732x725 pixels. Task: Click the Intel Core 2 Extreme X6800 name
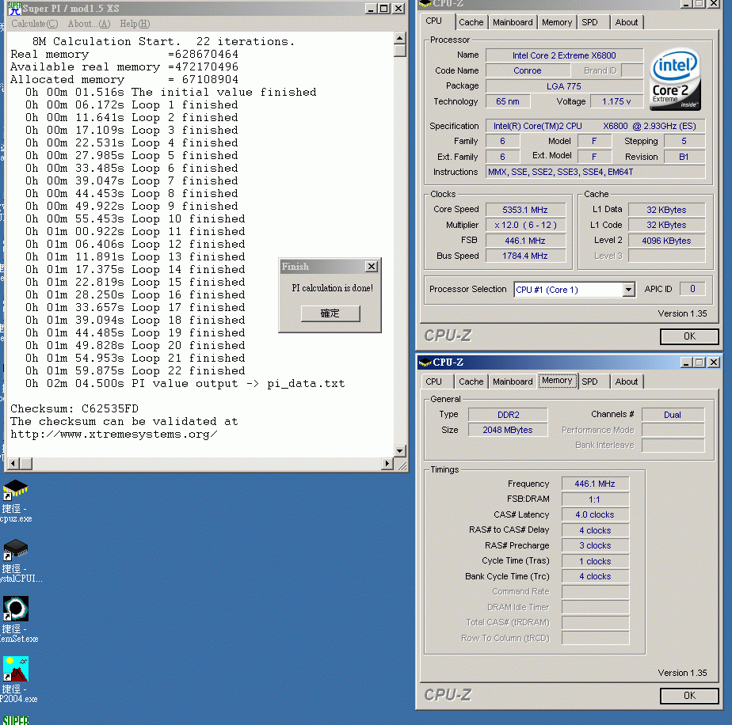pos(564,55)
